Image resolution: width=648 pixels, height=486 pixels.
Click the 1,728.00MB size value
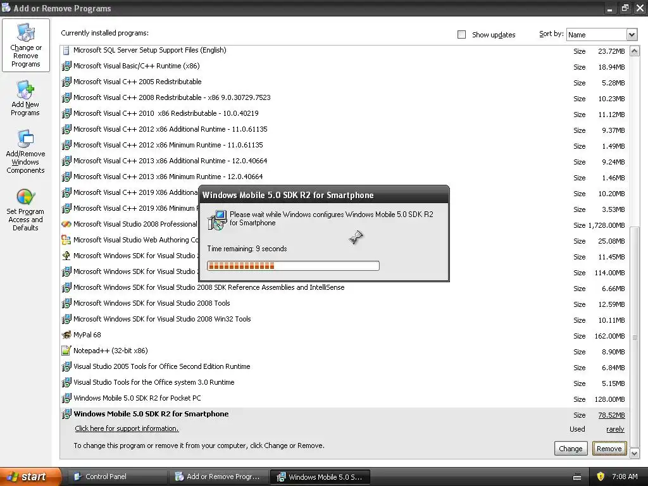(606, 225)
